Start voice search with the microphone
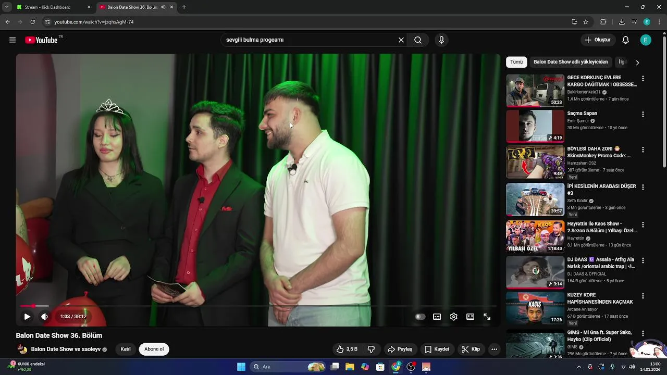This screenshot has width=667, height=375. tap(441, 40)
